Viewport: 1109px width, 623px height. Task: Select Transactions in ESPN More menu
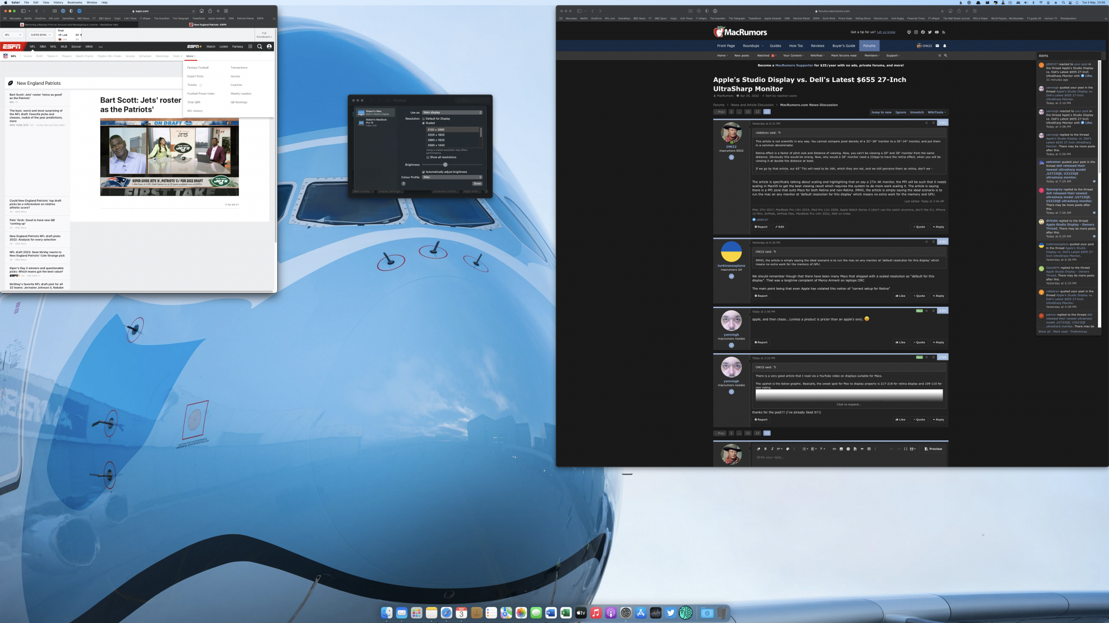click(239, 68)
